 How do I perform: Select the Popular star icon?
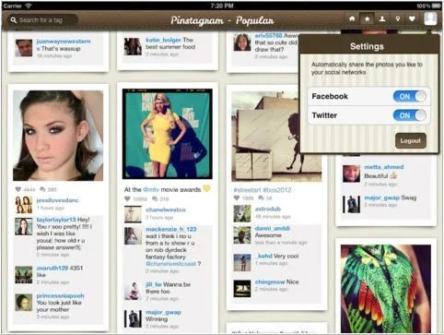[x=367, y=19]
